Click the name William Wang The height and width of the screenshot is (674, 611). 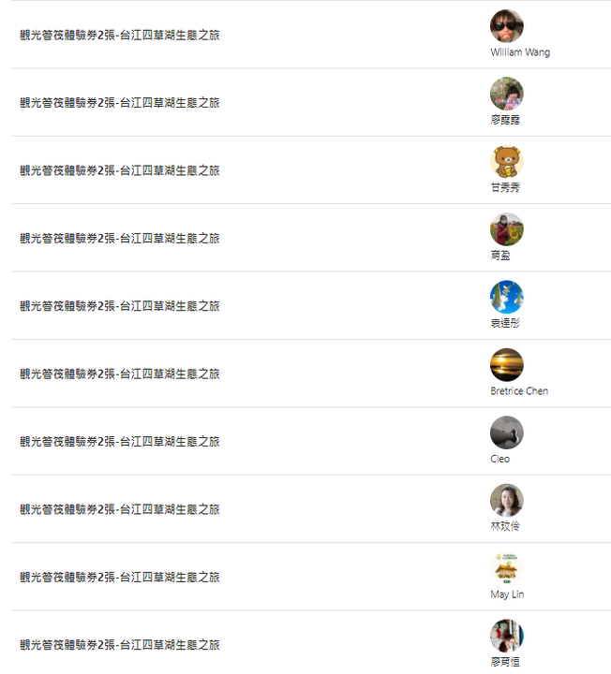pyautogui.click(x=520, y=52)
